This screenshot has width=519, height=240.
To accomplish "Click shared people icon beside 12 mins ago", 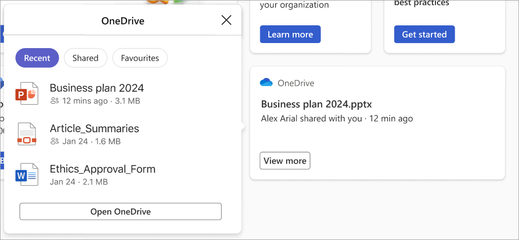I will point(54,101).
